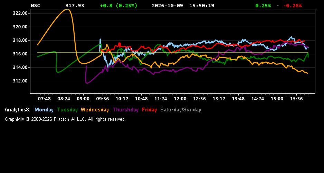The image size is (324, 173).
Task: Click the GraphMIX copyright notice
Action: point(65,119)
